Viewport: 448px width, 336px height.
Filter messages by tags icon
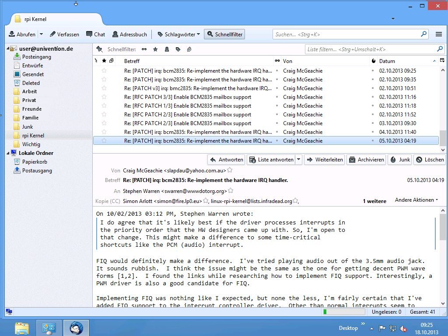coord(178,49)
